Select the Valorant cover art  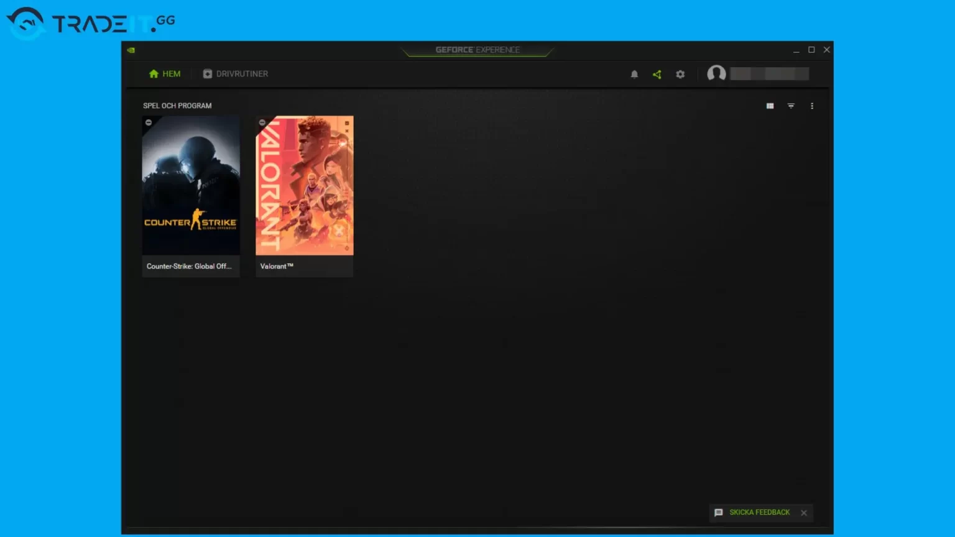coord(305,185)
